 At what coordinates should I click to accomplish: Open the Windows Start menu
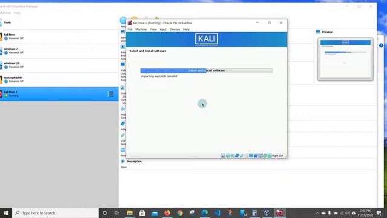pos(6,213)
